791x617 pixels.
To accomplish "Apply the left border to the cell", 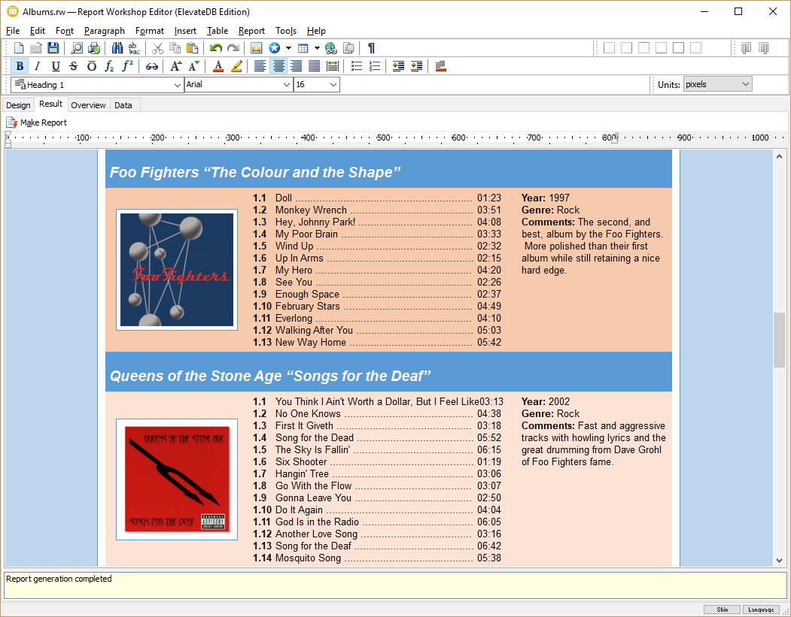I will coord(609,48).
